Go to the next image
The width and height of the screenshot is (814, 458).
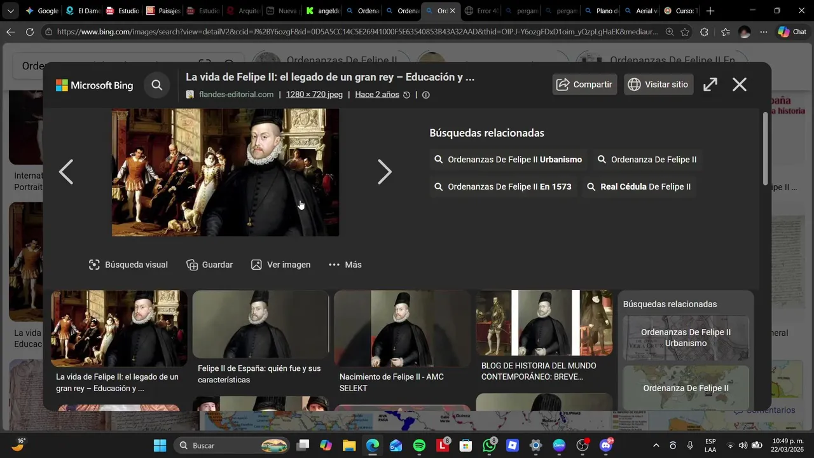pos(384,172)
